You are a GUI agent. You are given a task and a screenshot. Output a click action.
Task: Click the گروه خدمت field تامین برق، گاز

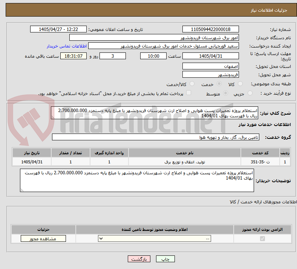coord(156,137)
